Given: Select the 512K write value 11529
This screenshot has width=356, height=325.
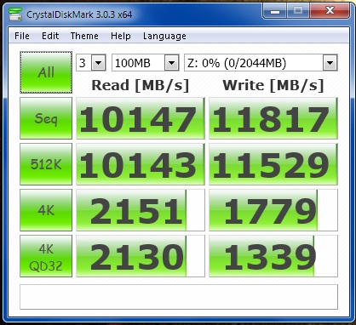Looking at the screenshot, I should 273,164.
